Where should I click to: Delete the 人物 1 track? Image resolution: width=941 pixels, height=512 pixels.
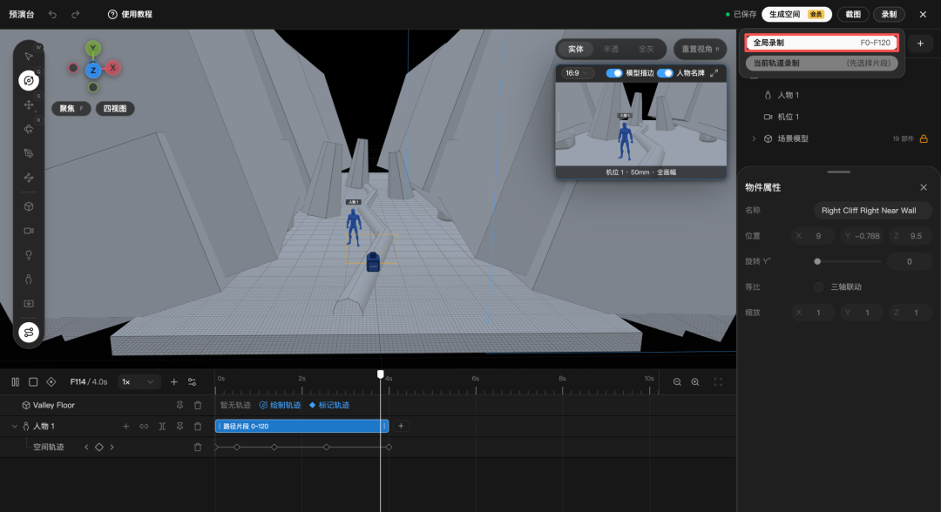coord(198,427)
